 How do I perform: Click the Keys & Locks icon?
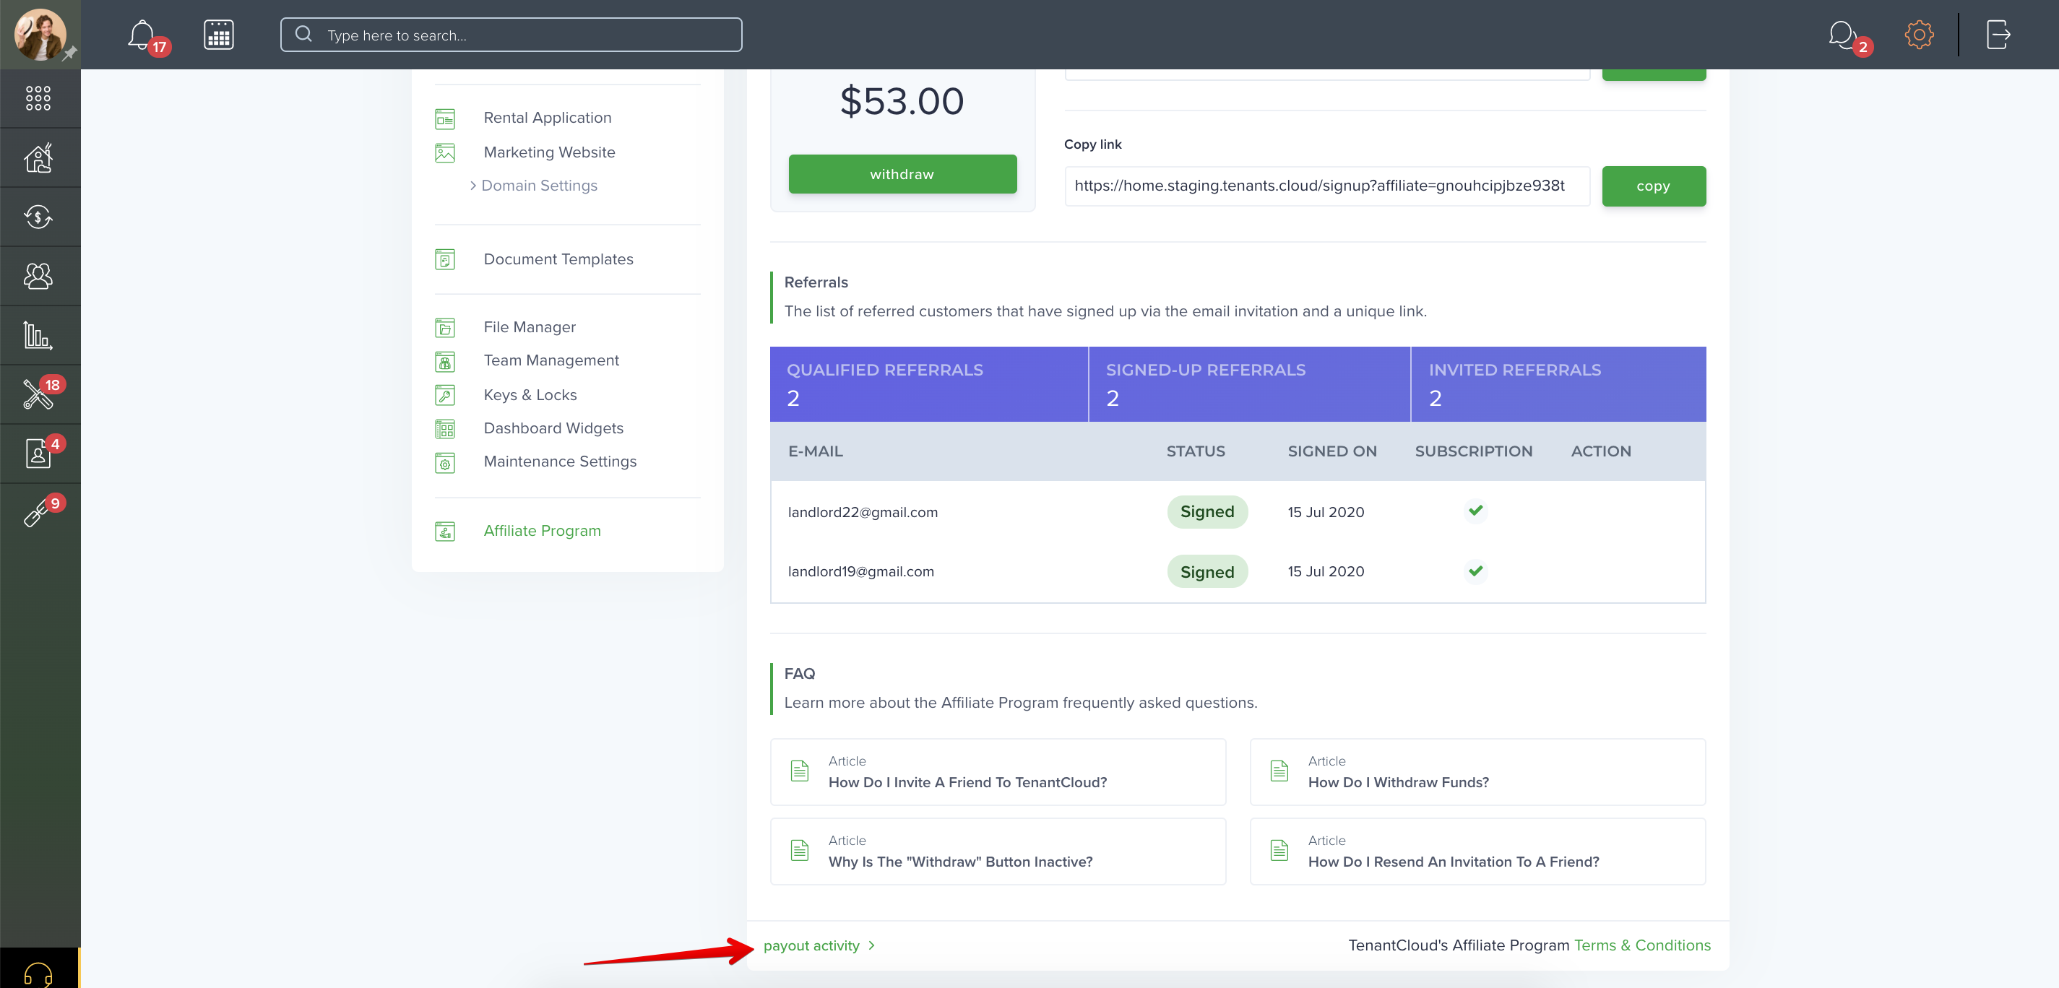point(445,395)
